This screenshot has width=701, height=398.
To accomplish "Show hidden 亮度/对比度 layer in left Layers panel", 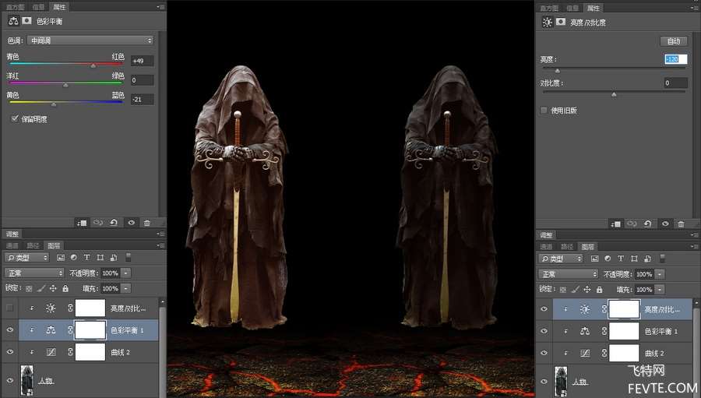I will tap(10, 308).
